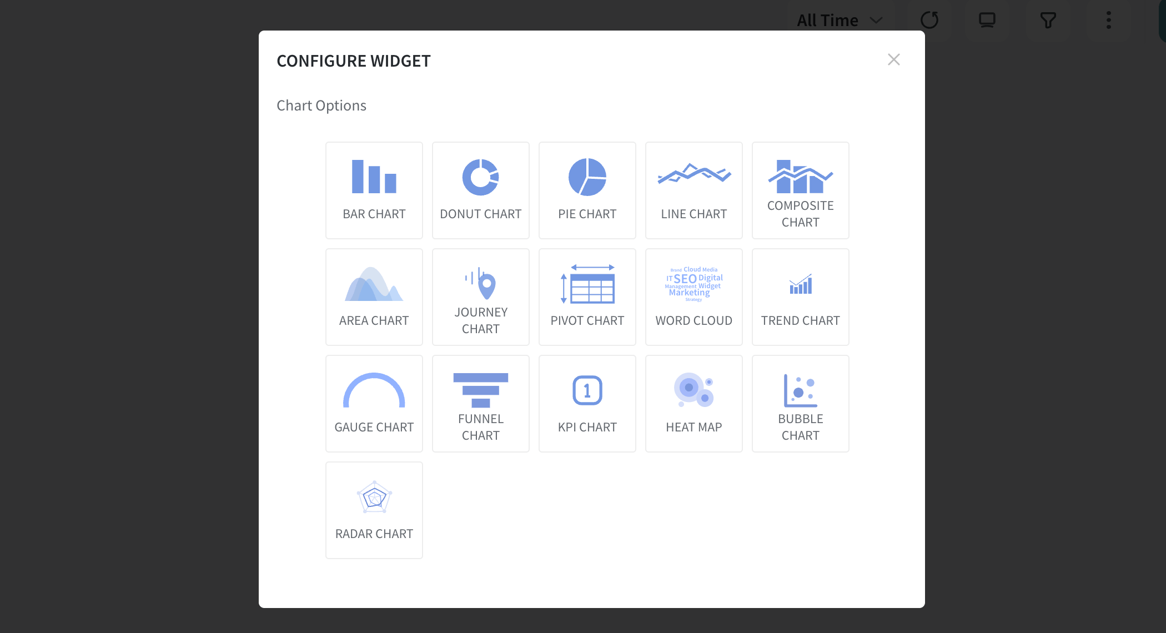Image resolution: width=1166 pixels, height=633 pixels.
Task: Select the Area Chart option
Action: [374, 297]
